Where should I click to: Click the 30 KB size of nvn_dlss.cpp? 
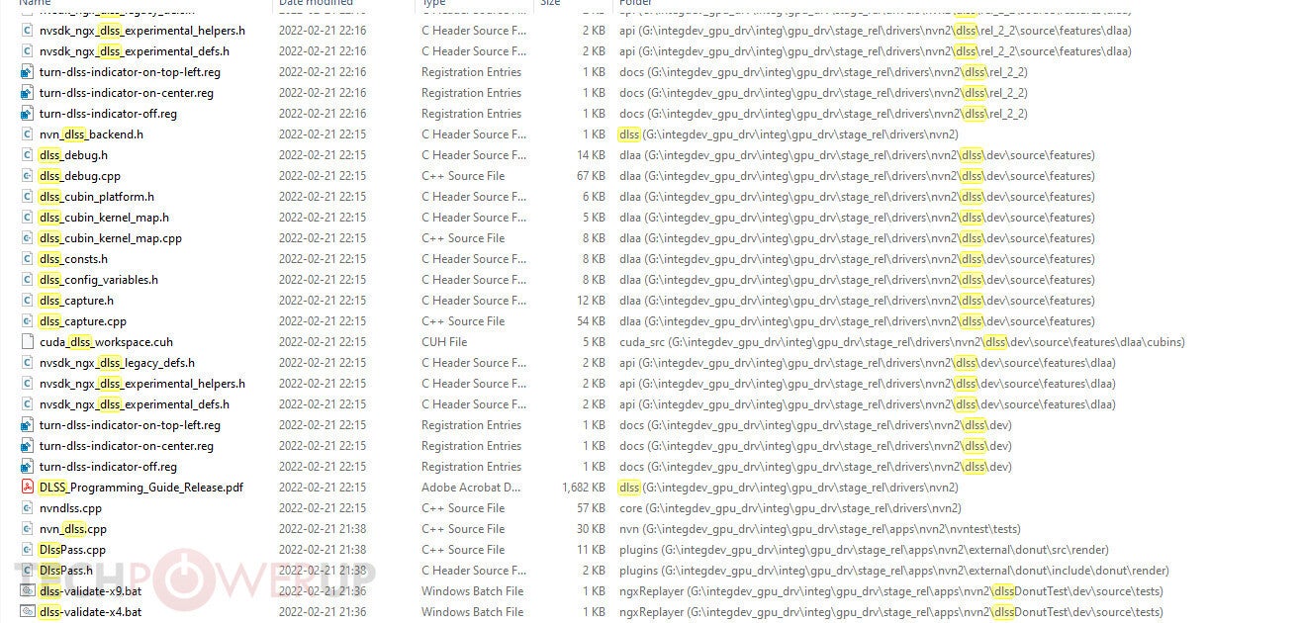point(591,529)
